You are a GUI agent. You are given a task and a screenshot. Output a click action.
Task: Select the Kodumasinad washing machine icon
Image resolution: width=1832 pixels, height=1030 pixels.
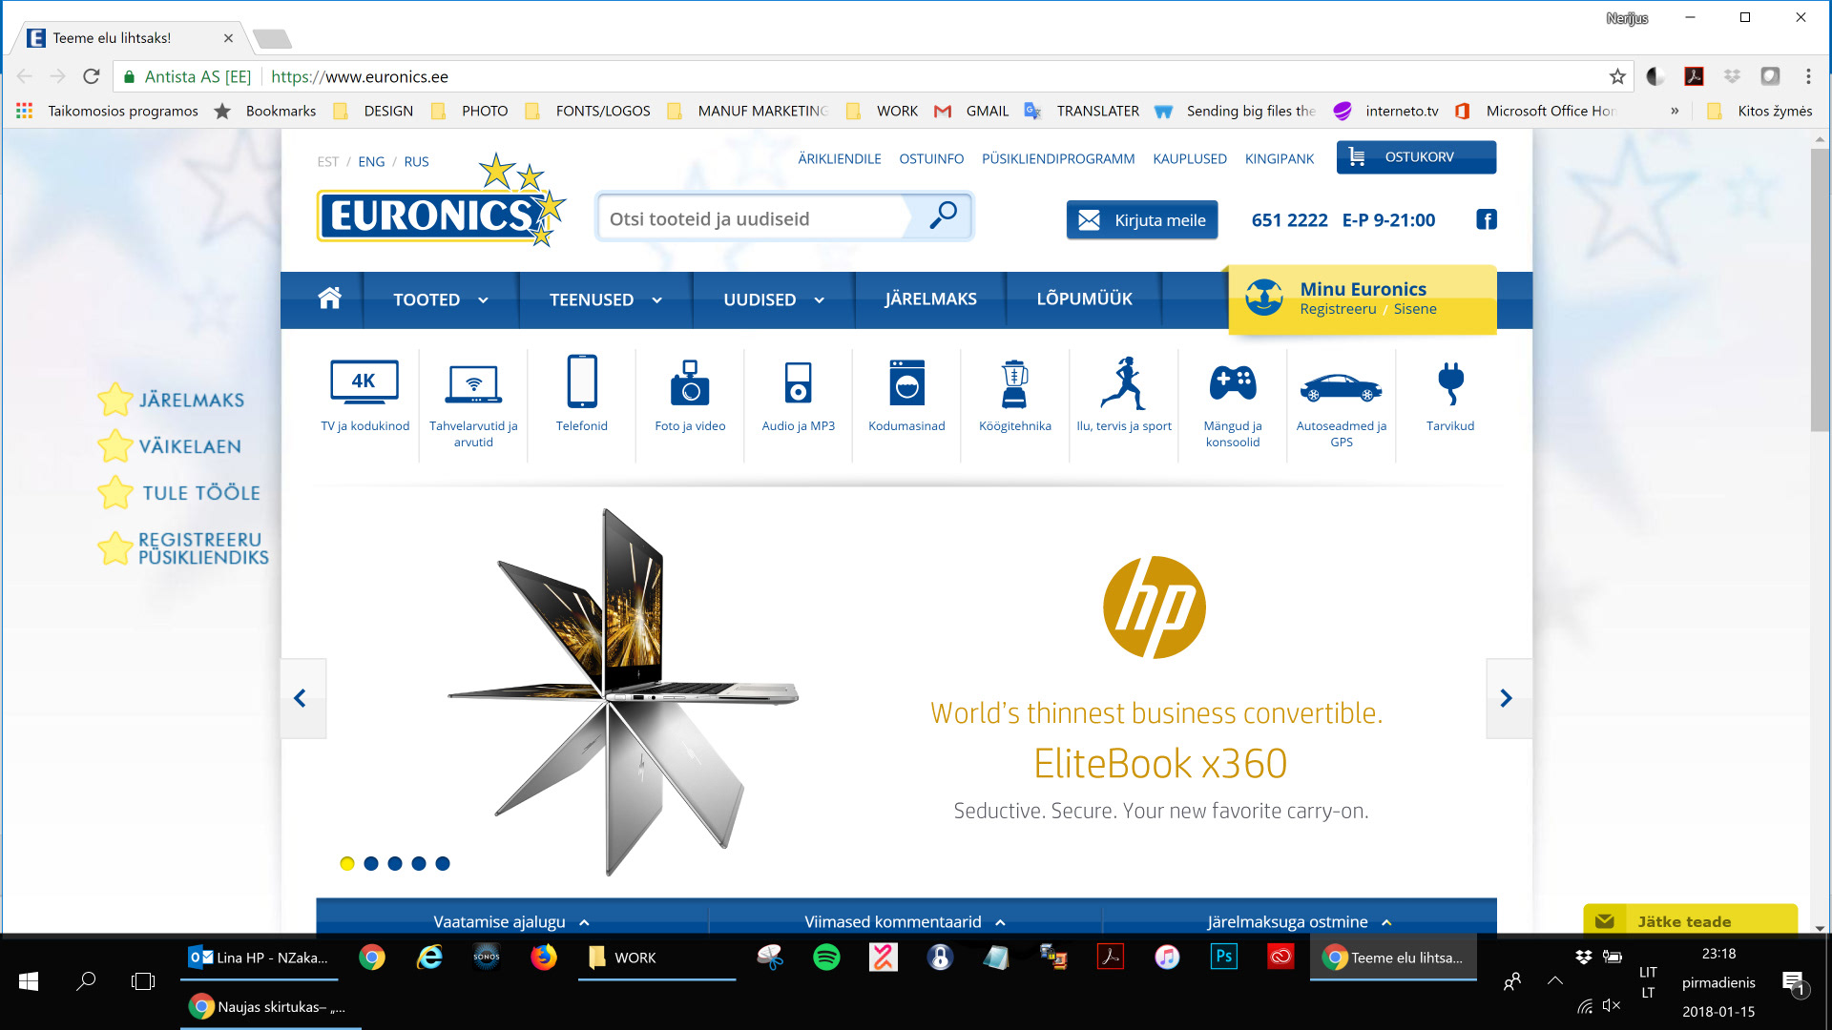[x=906, y=382]
